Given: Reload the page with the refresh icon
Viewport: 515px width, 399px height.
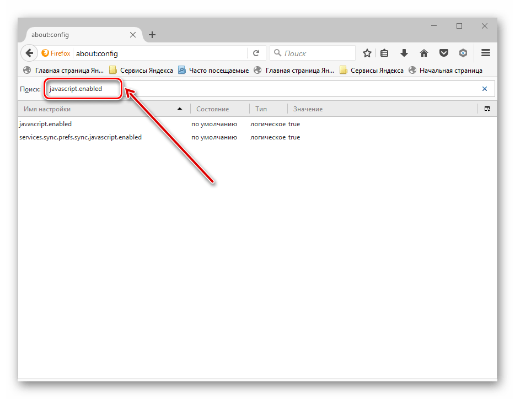Looking at the screenshot, I should [256, 53].
